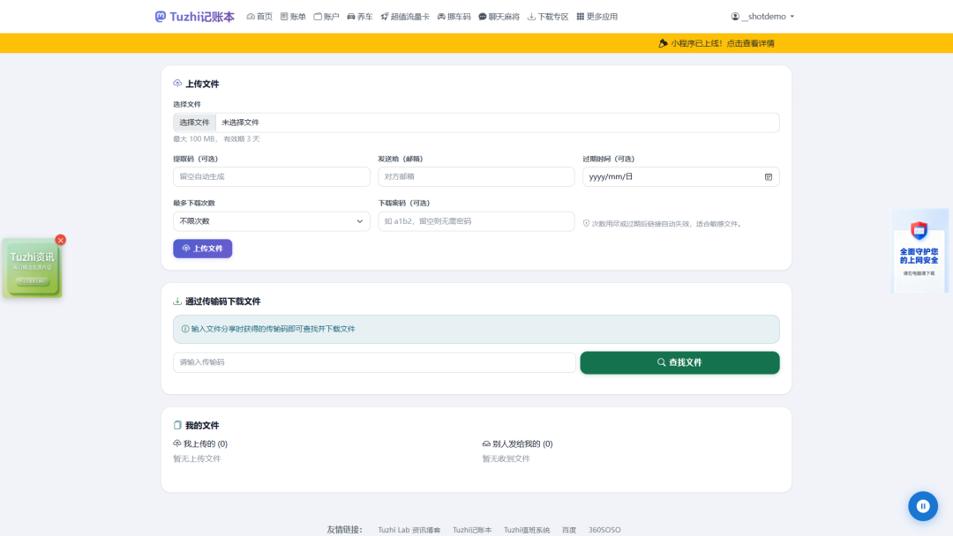This screenshot has height=536, width=953.
Task: Click the info icon in the hint banner
Action: [x=185, y=329]
